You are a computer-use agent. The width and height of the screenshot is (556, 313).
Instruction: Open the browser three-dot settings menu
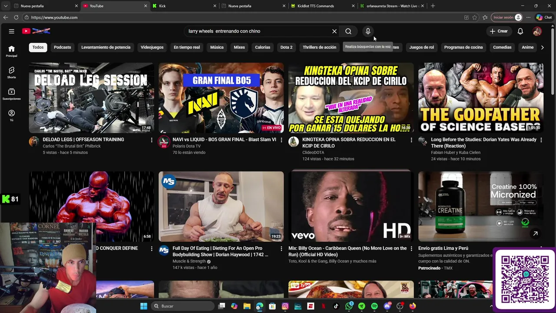(528, 17)
